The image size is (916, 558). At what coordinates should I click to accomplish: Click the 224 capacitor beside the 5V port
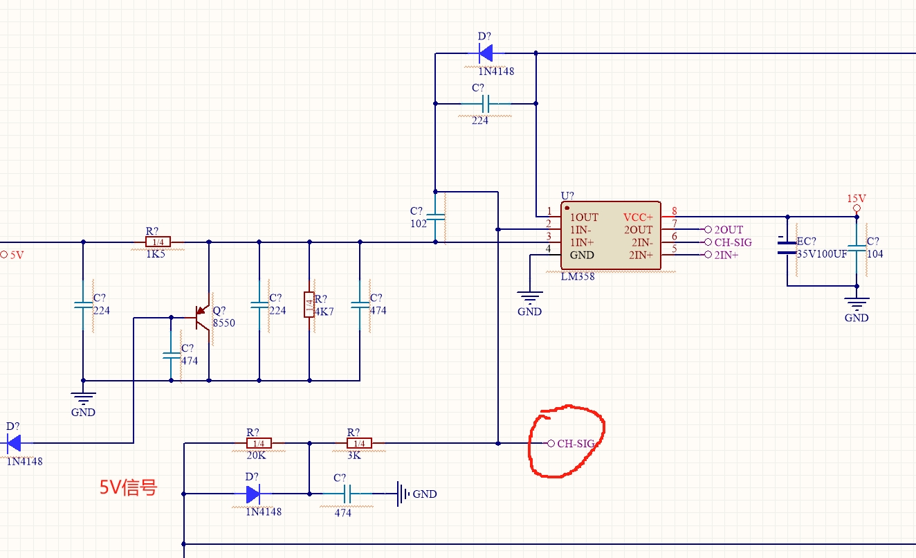click(83, 305)
